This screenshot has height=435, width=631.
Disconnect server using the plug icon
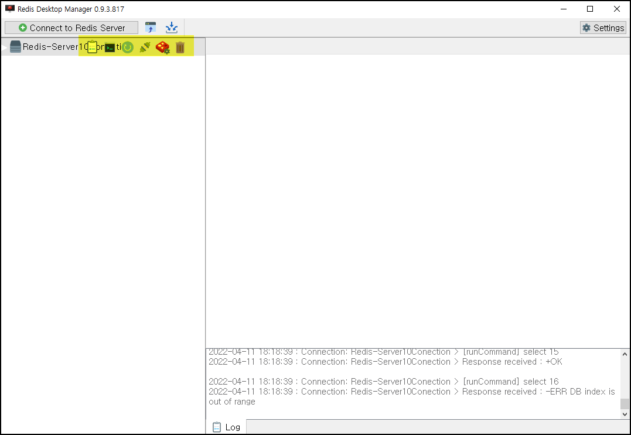(x=145, y=47)
